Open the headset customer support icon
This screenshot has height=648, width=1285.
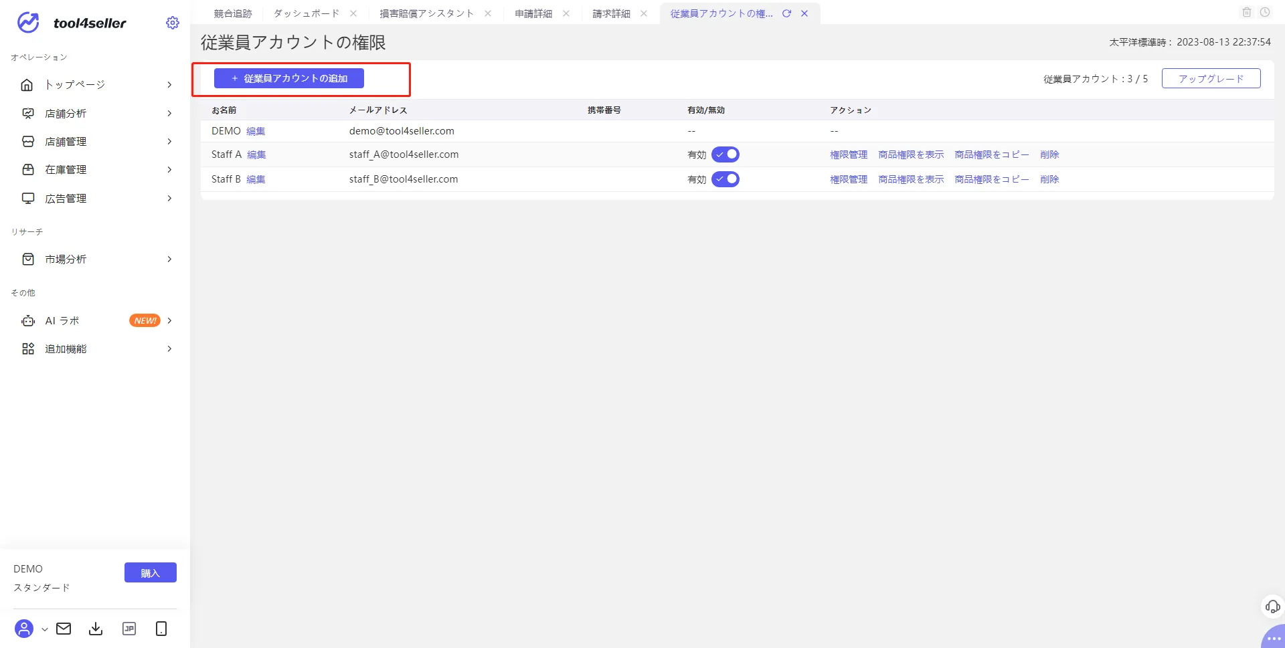[1272, 607]
